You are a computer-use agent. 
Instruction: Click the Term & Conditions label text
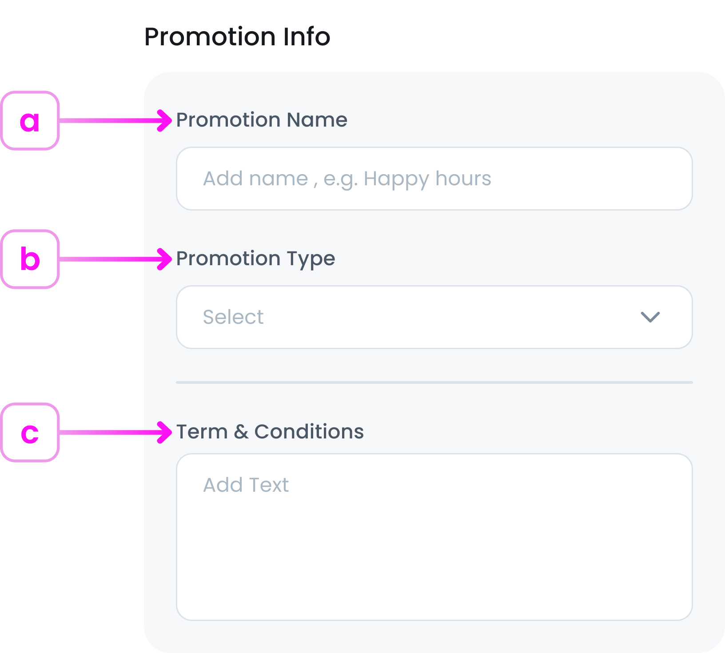270,431
